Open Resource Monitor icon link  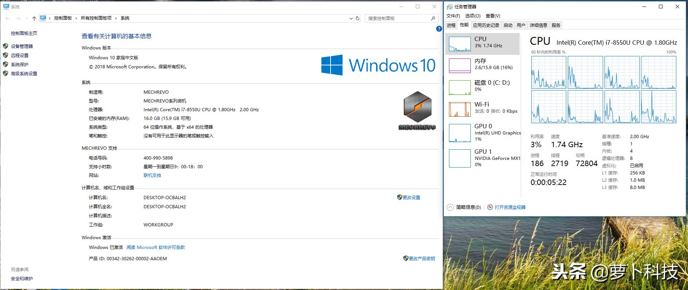tap(490, 207)
